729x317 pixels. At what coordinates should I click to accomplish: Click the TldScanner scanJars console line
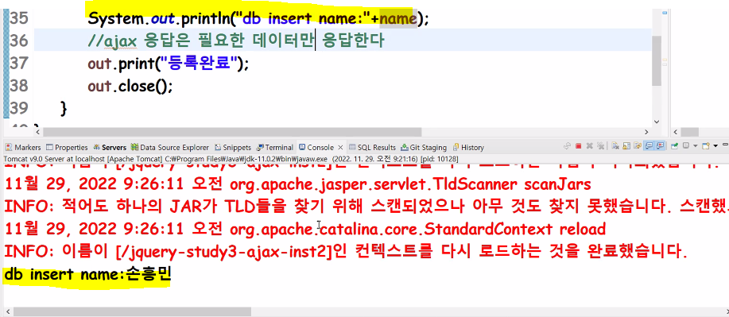click(297, 184)
